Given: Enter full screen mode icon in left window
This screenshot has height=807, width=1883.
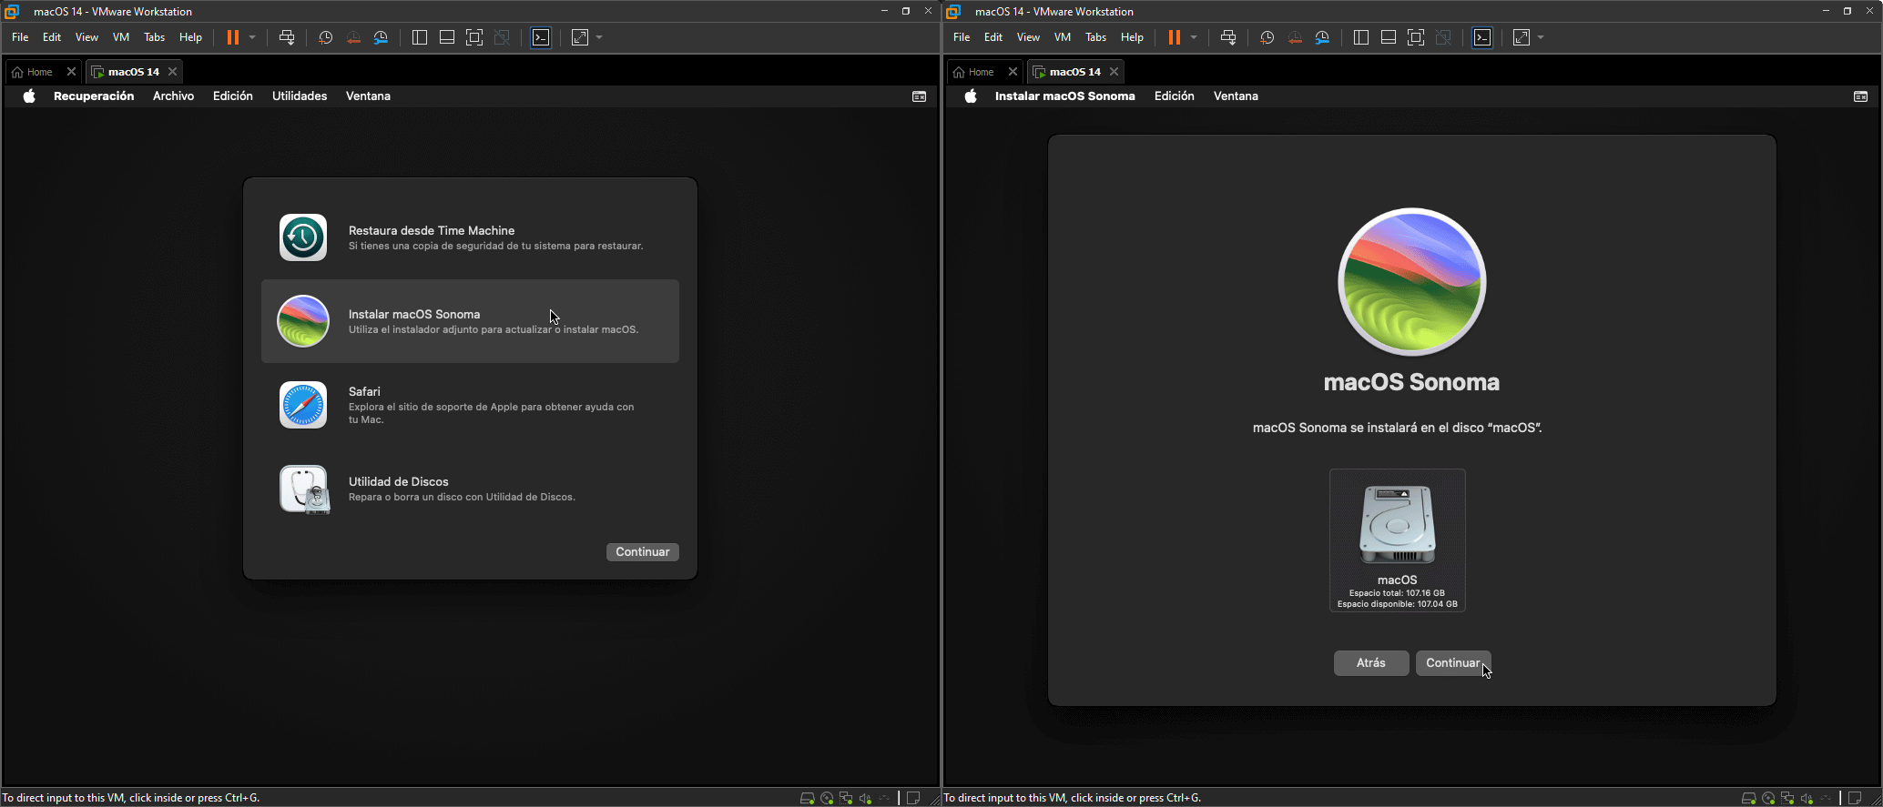Looking at the screenshot, I should pyautogui.click(x=474, y=37).
